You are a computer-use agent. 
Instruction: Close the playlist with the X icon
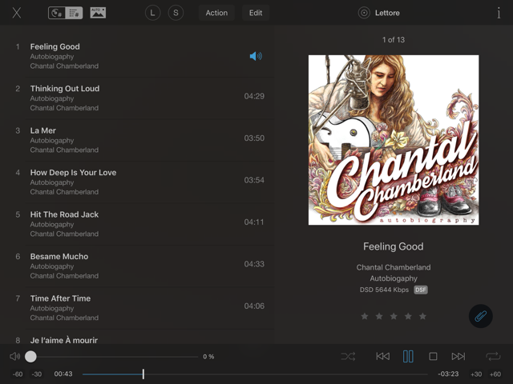click(17, 13)
